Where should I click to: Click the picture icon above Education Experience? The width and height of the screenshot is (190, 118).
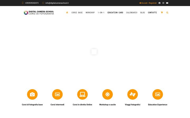[x=158, y=94]
